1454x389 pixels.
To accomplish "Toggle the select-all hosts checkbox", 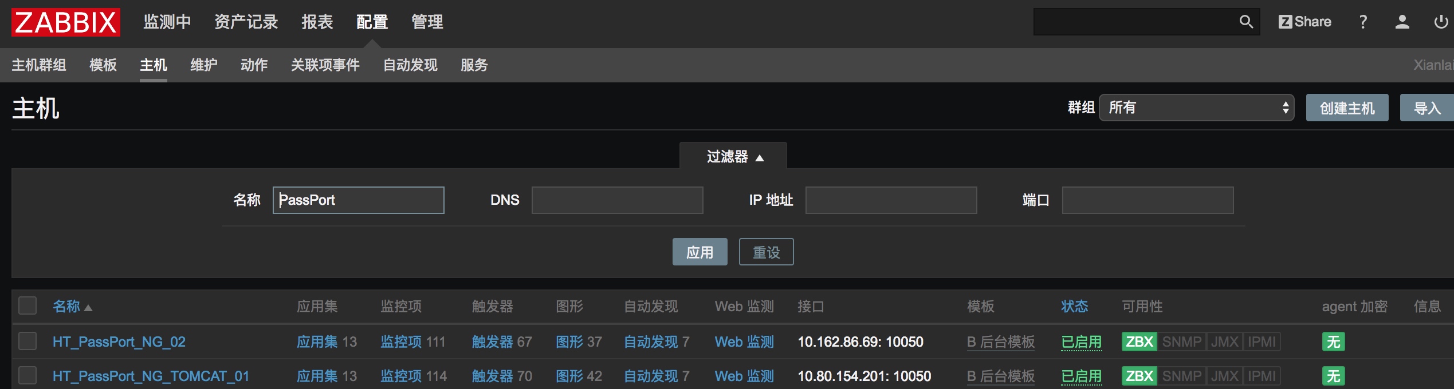I will [27, 306].
